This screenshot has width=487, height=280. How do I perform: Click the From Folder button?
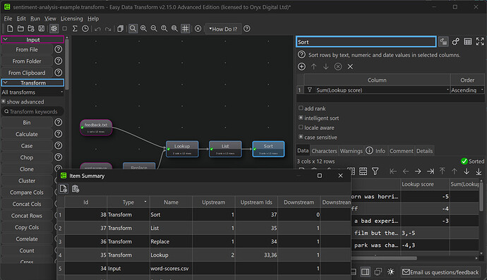click(27, 61)
